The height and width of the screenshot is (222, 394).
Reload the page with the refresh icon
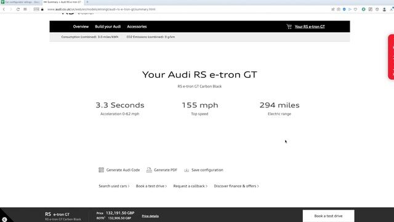(x=18, y=9)
